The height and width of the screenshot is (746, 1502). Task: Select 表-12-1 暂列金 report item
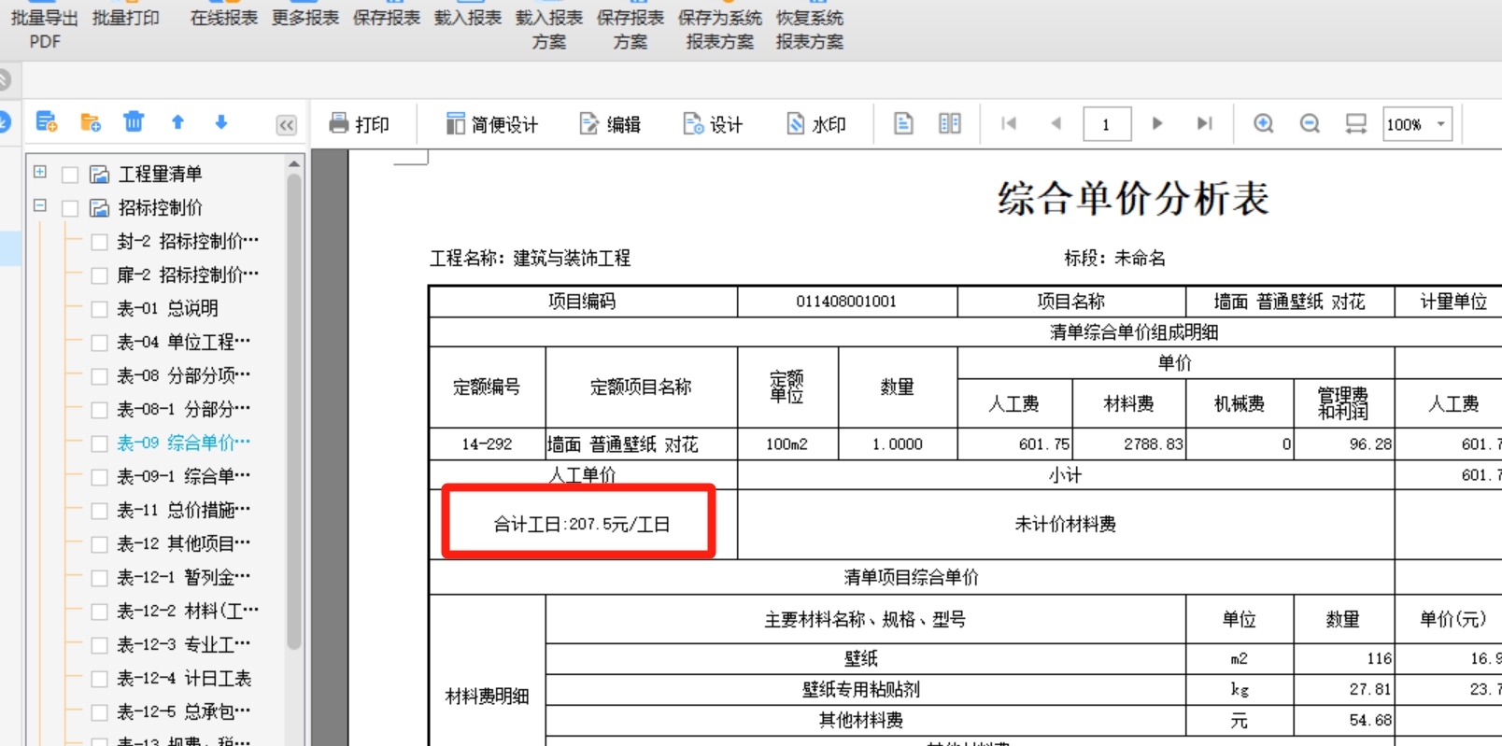pos(183,577)
